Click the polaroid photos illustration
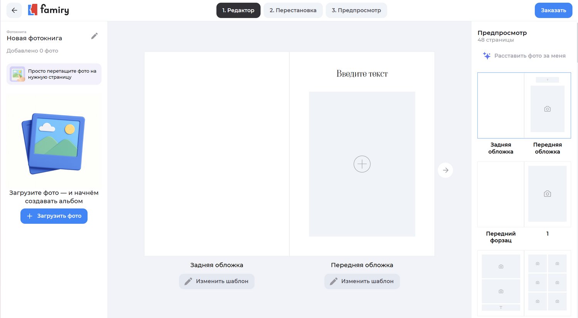 [x=54, y=143]
